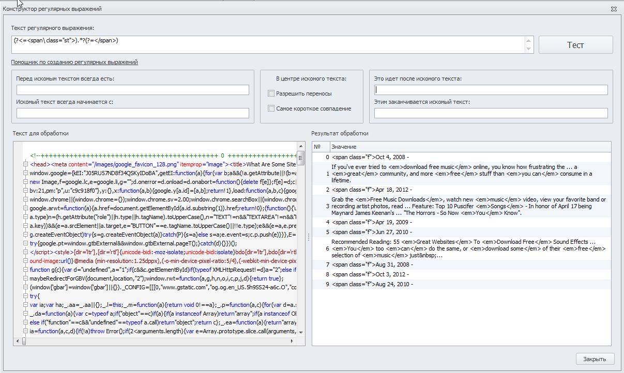Select result row with Apr 19, 2009
The width and height of the screenshot is (624, 373).
click(461, 222)
